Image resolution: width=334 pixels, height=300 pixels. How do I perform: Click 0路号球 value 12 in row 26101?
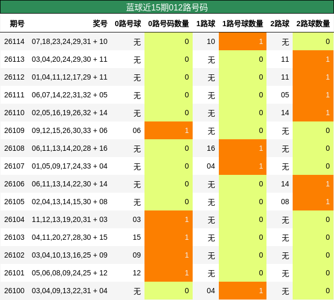(137, 273)
